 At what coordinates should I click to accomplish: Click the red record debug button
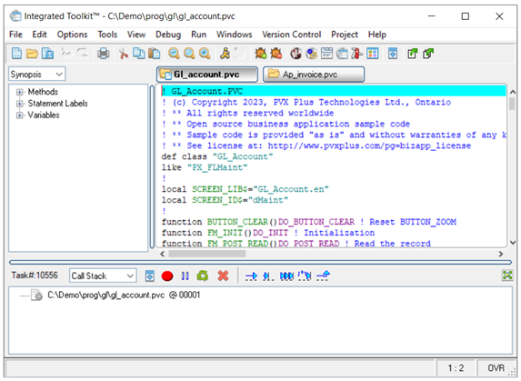point(167,276)
